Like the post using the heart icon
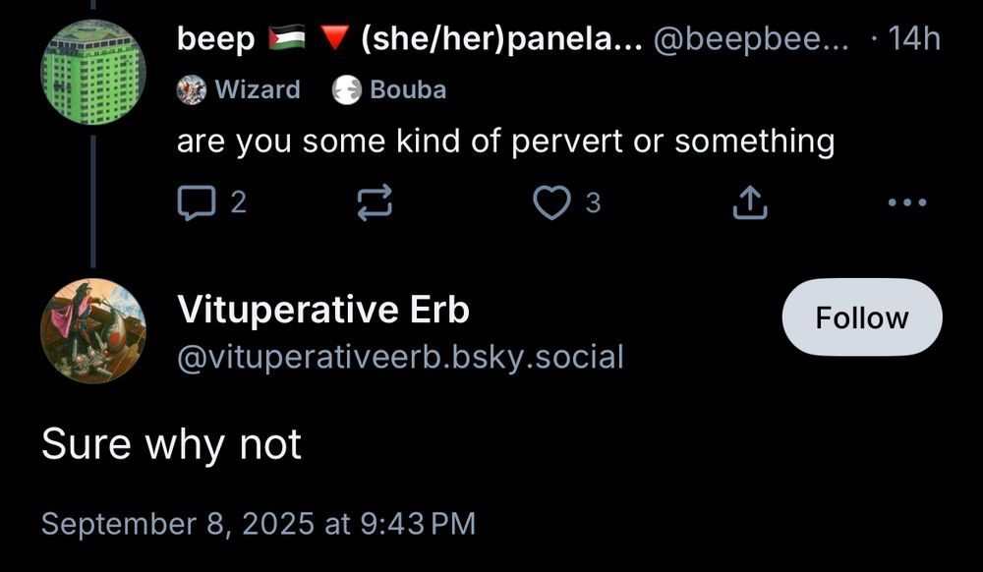The width and height of the screenshot is (983, 572). [x=553, y=201]
